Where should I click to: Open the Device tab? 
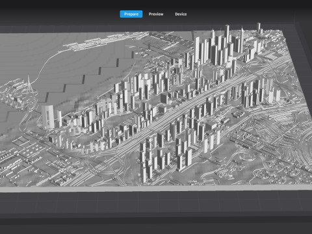click(x=181, y=14)
